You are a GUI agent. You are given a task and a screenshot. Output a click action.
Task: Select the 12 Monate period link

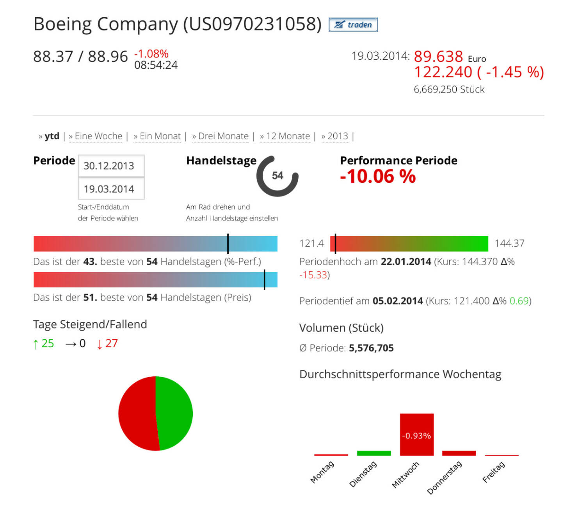pos(288,136)
